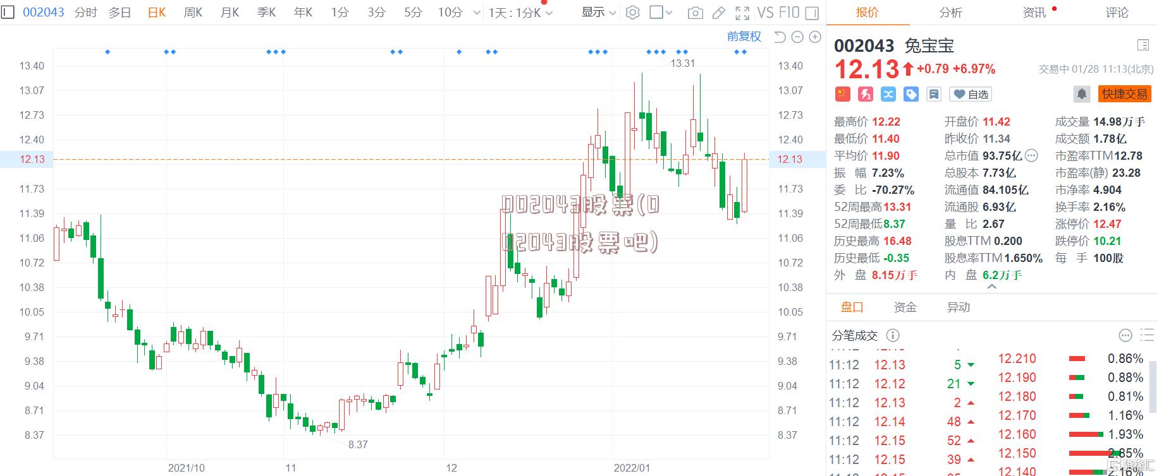Image resolution: width=1159 pixels, height=476 pixels.
Task: Click the 13.31 high price label
Action: point(682,63)
